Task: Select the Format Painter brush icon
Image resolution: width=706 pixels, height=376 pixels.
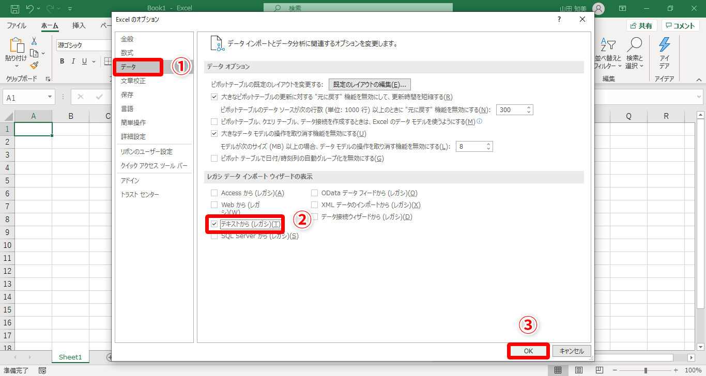Action: pyautogui.click(x=34, y=65)
